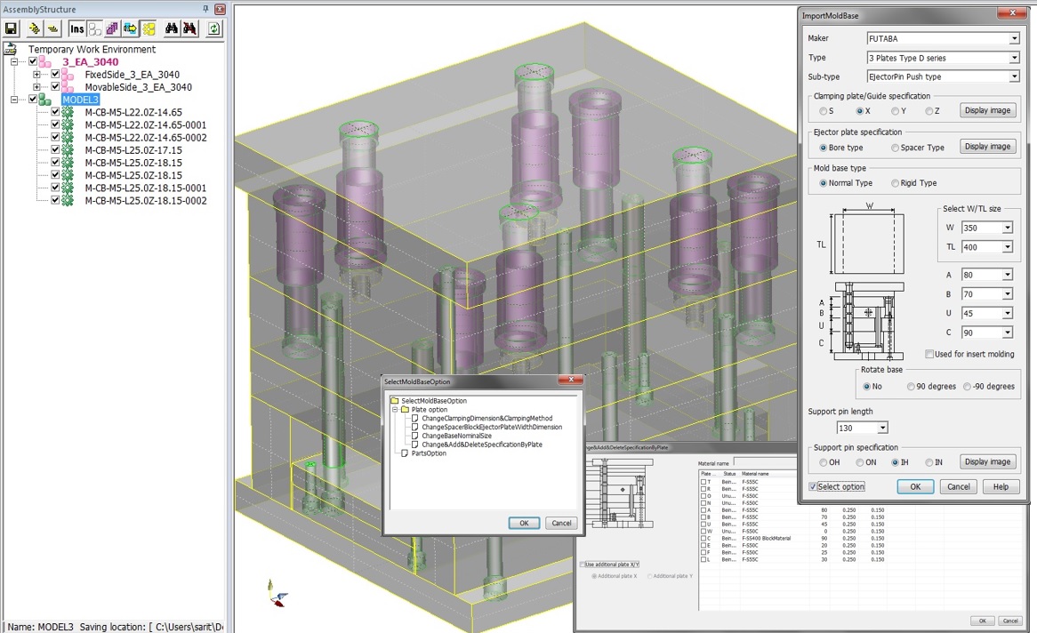
Task: Click the yellow blocks assembly icon
Action: (x=149, y=29)
